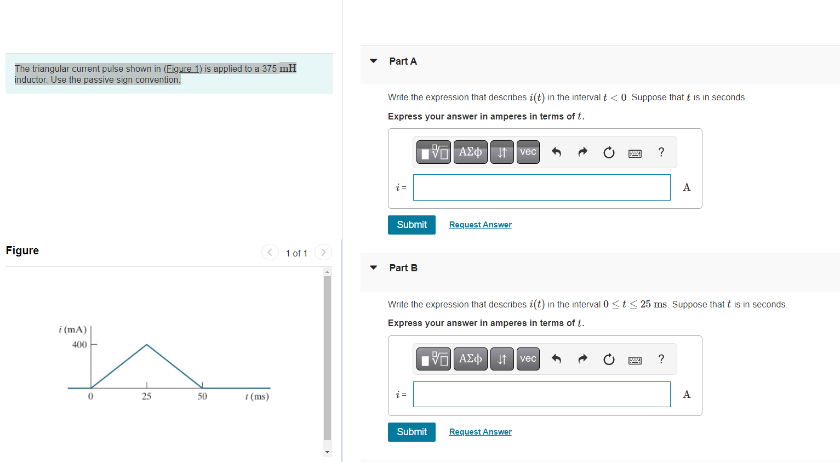Collapse the Part A section
Viewport: 840px width, 462px height.
pyautogui.click(x=373, y=61)
